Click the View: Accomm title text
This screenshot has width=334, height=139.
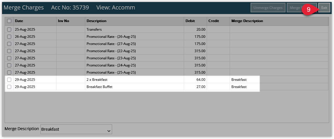click(x=116, y=8)
